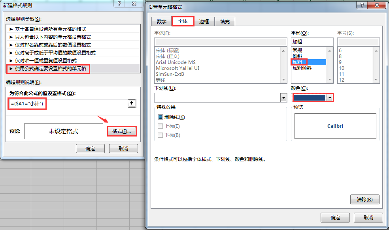The image size is (389, 230).
Task: Select font Arial Unicode MS
Action: click(x=176, y=62)
